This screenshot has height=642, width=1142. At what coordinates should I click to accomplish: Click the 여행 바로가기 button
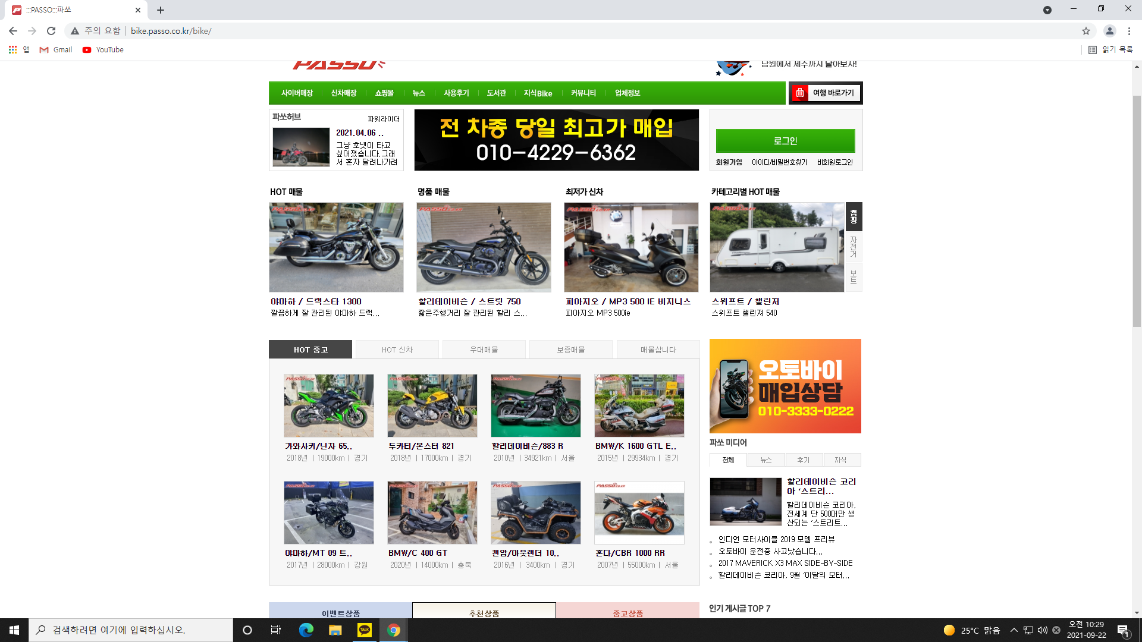click(x=826, y=93)
